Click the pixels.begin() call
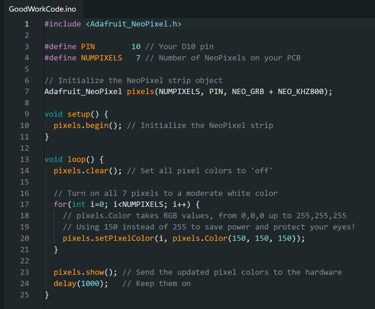The image size is (375, 309). [x=88, y=125]
